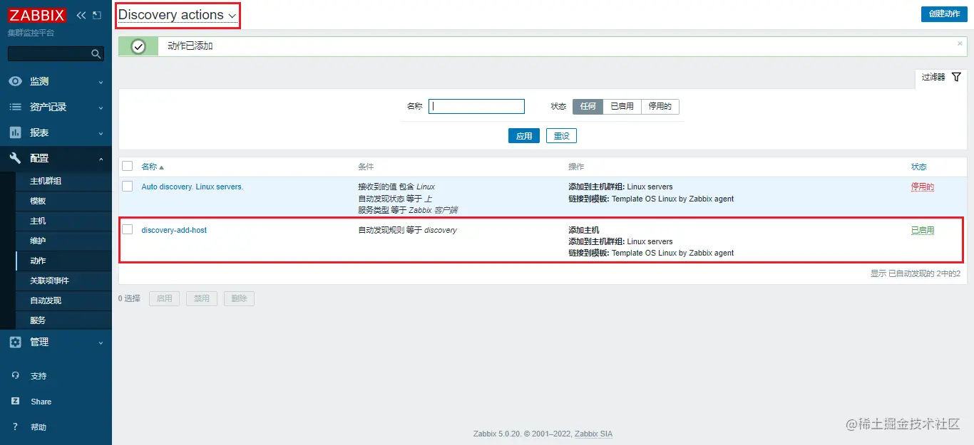Image resolution: width=974 pixels, height=445 pixels.
Task: Click the 重设 filter button
Action: tap(561, 136)
